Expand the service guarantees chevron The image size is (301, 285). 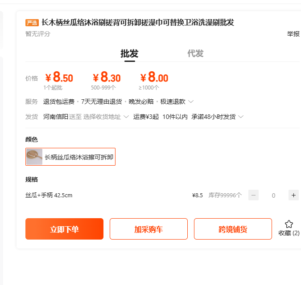191,102
